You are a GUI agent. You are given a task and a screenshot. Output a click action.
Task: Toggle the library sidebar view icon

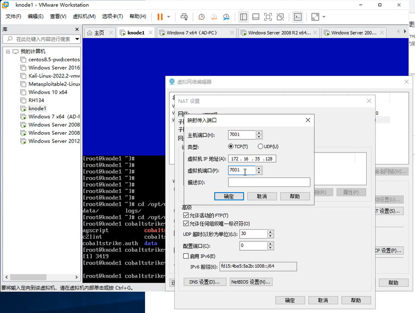243,17
